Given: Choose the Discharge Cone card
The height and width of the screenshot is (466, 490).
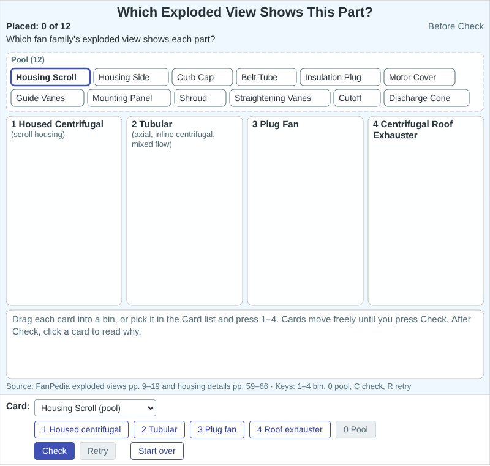Looking at the screenshot, I should 426,98.
